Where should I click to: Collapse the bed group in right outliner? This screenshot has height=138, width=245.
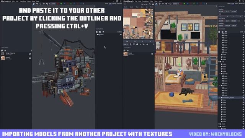pos(219,62)
